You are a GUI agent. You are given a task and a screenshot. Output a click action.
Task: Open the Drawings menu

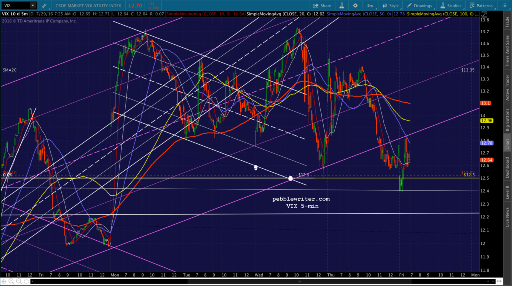pos(419,6)
